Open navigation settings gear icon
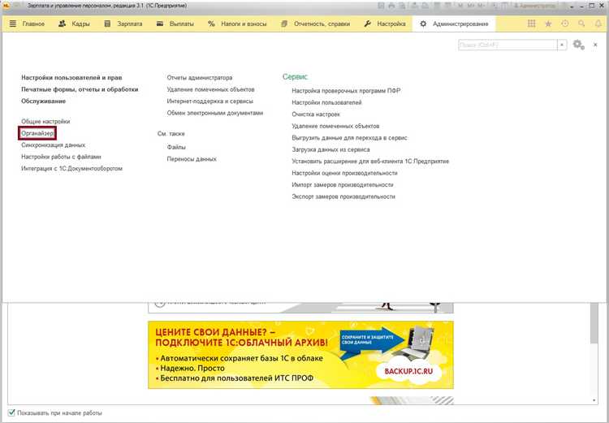609x423 pixels. point(579,45)
